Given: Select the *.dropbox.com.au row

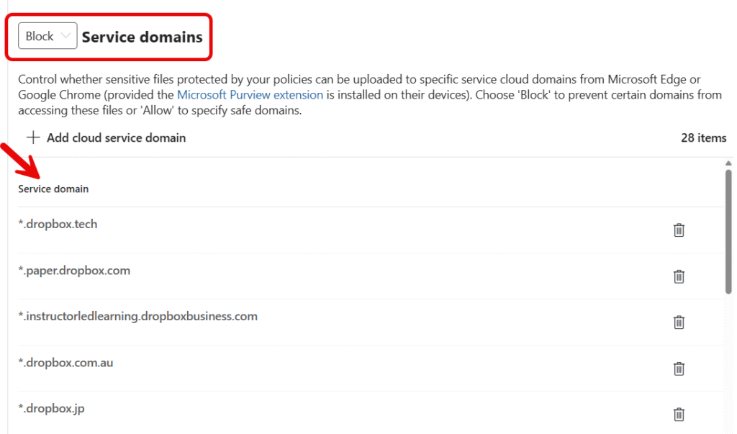Looking at the screenshot, I should click(x=371, y=369).
